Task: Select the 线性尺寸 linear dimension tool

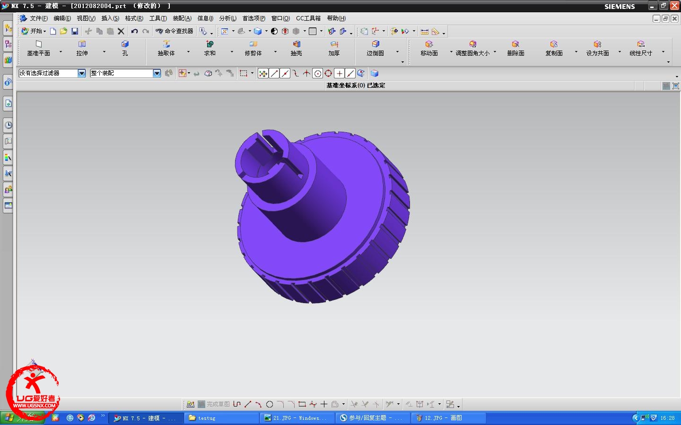Action: pos(641,49)
